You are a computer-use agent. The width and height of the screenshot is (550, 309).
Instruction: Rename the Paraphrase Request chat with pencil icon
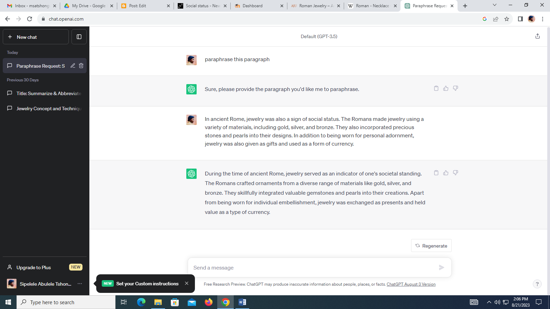(73, 66)
